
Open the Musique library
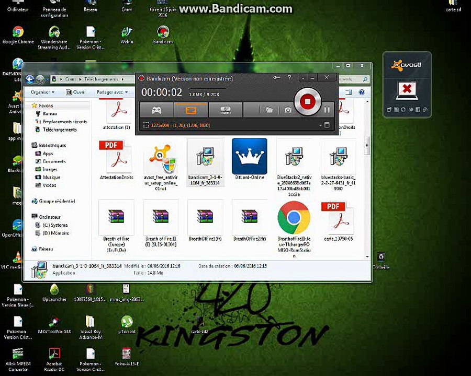(x=51, y=177)
